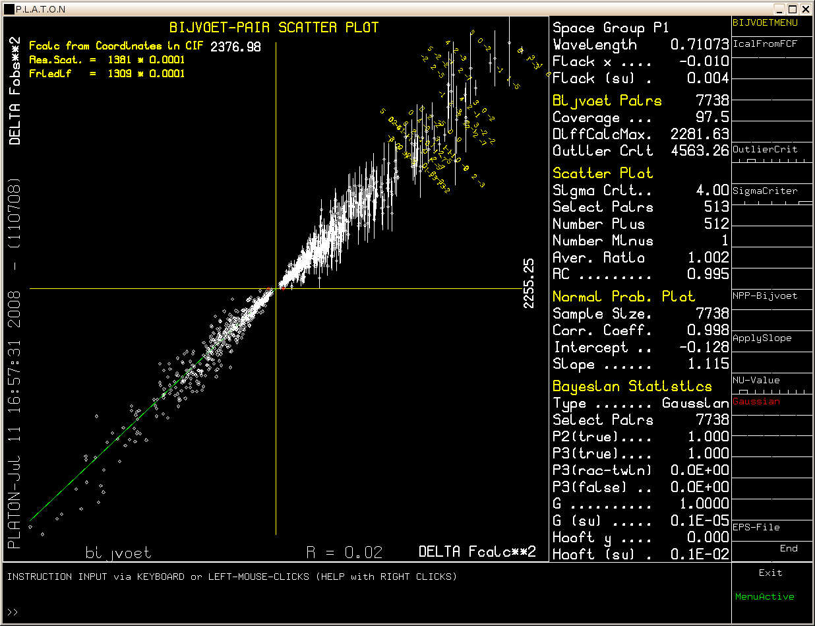815x626 pixels.
Task: Toggle the green MenuActive indicator
Action: pos(764,597)
